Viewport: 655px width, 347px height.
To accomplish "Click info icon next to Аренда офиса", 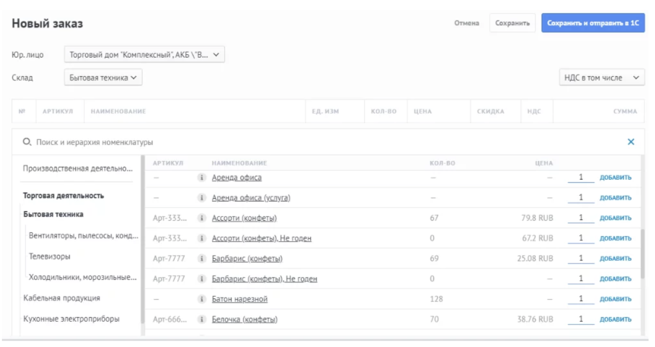I will coord(202,178).
